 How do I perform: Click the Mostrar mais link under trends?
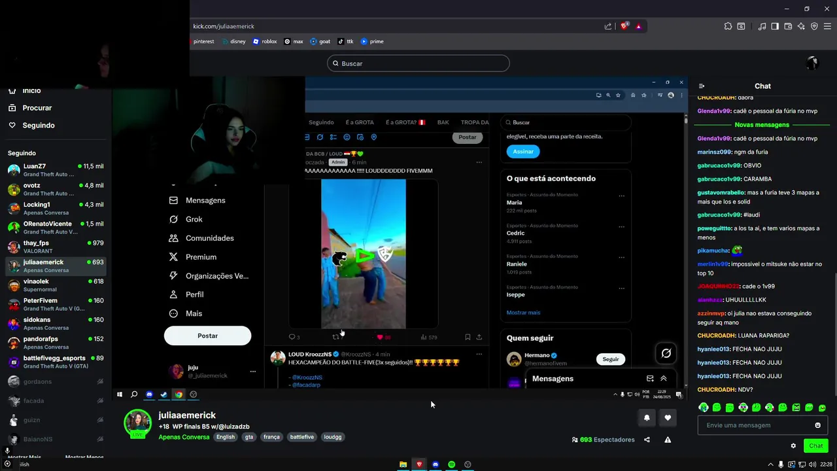pos(523,313)
